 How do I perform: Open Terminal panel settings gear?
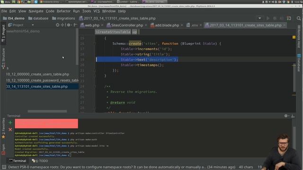(x=286, y=116)
